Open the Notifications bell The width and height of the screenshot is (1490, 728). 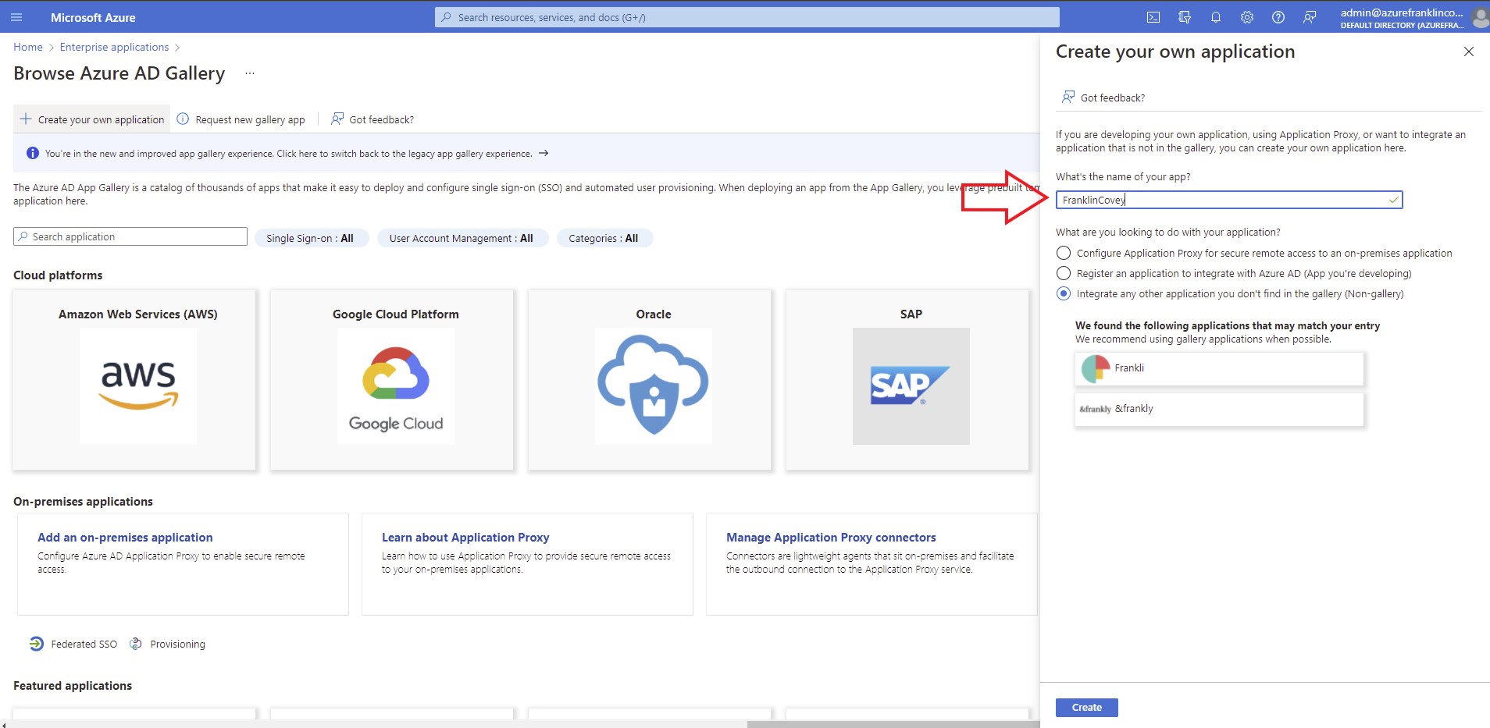pos(1214,16)
